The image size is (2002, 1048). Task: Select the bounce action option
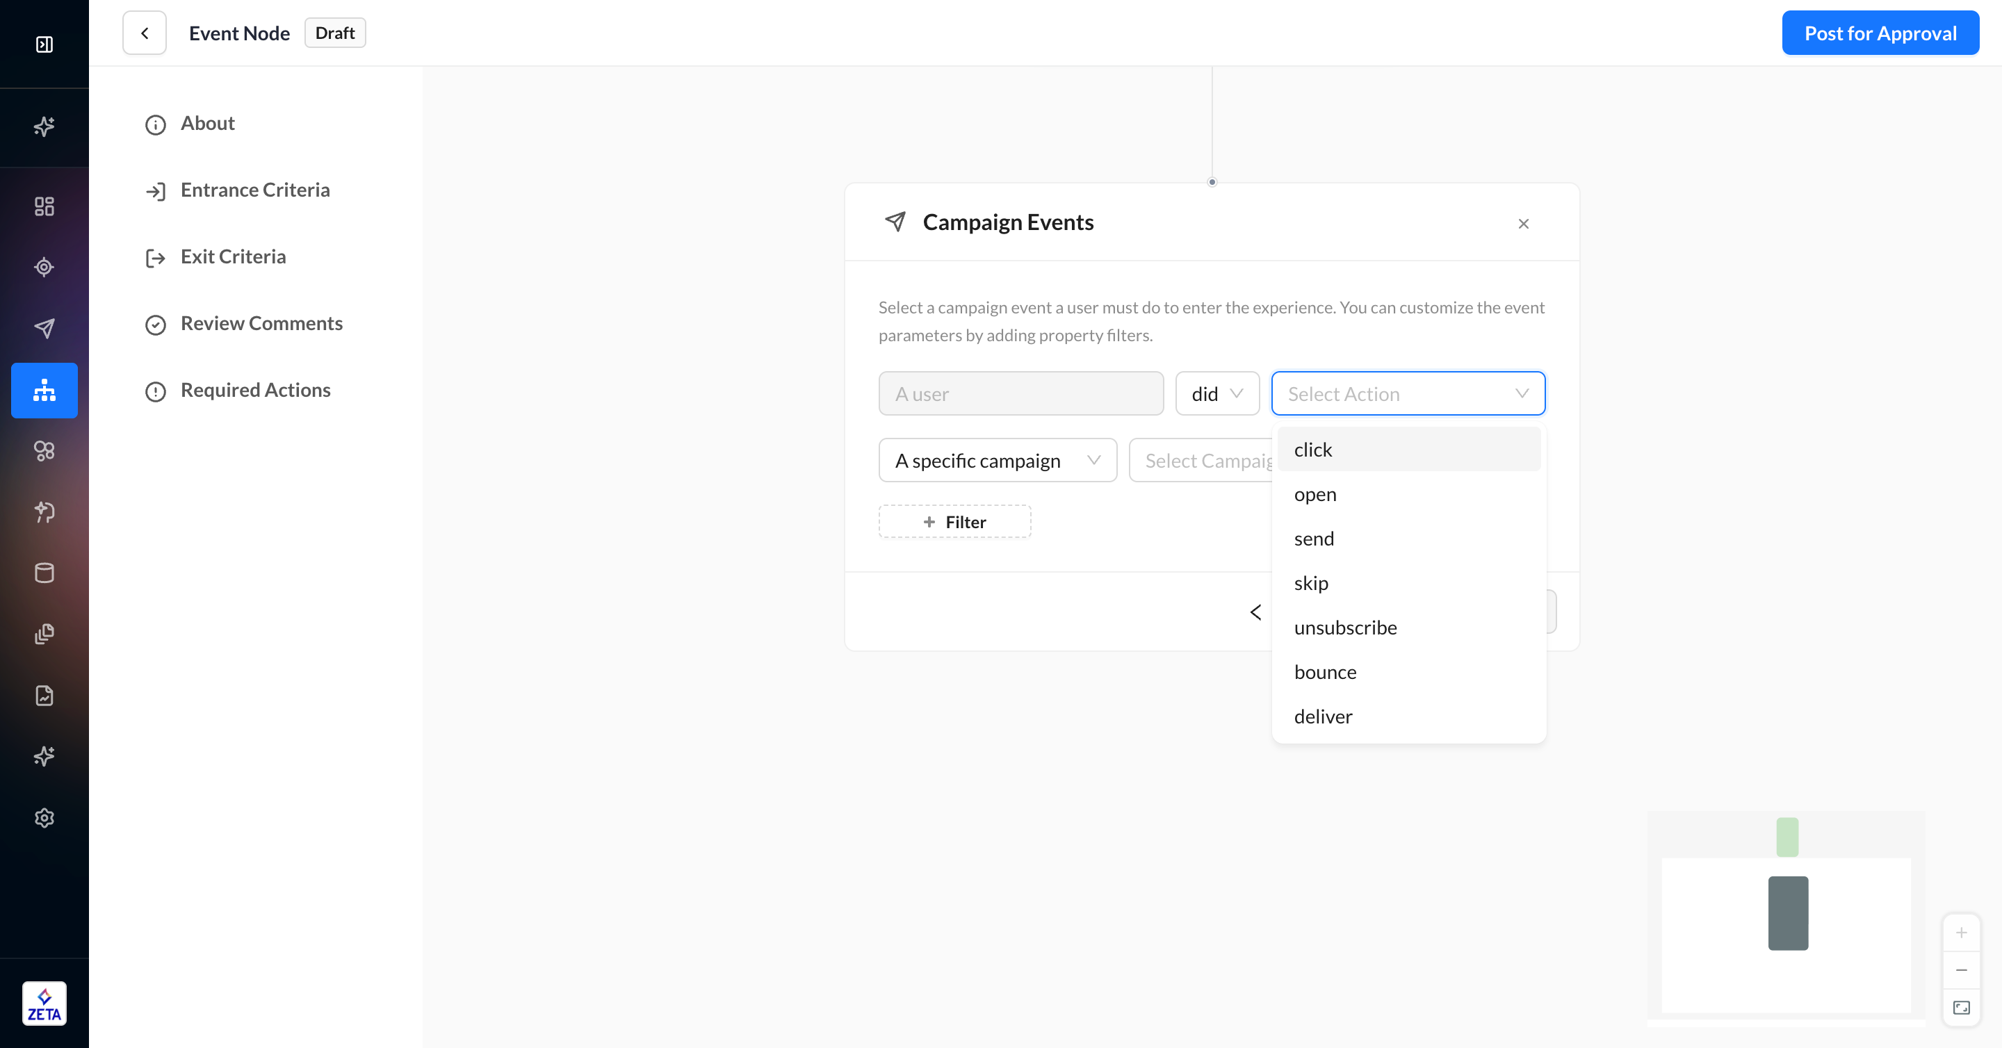tap(1325, 672)
